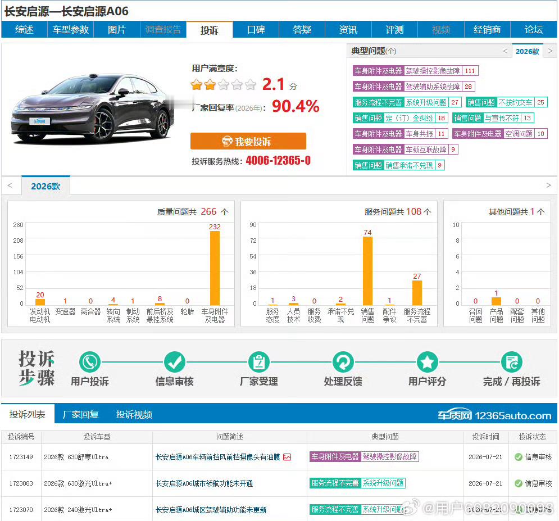Click complaint number 1723083
The image size is (559, 521).
(21, 483)
